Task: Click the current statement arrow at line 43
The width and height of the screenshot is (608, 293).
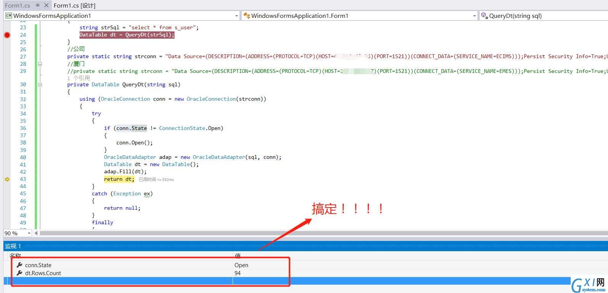Action: point(7,179)
